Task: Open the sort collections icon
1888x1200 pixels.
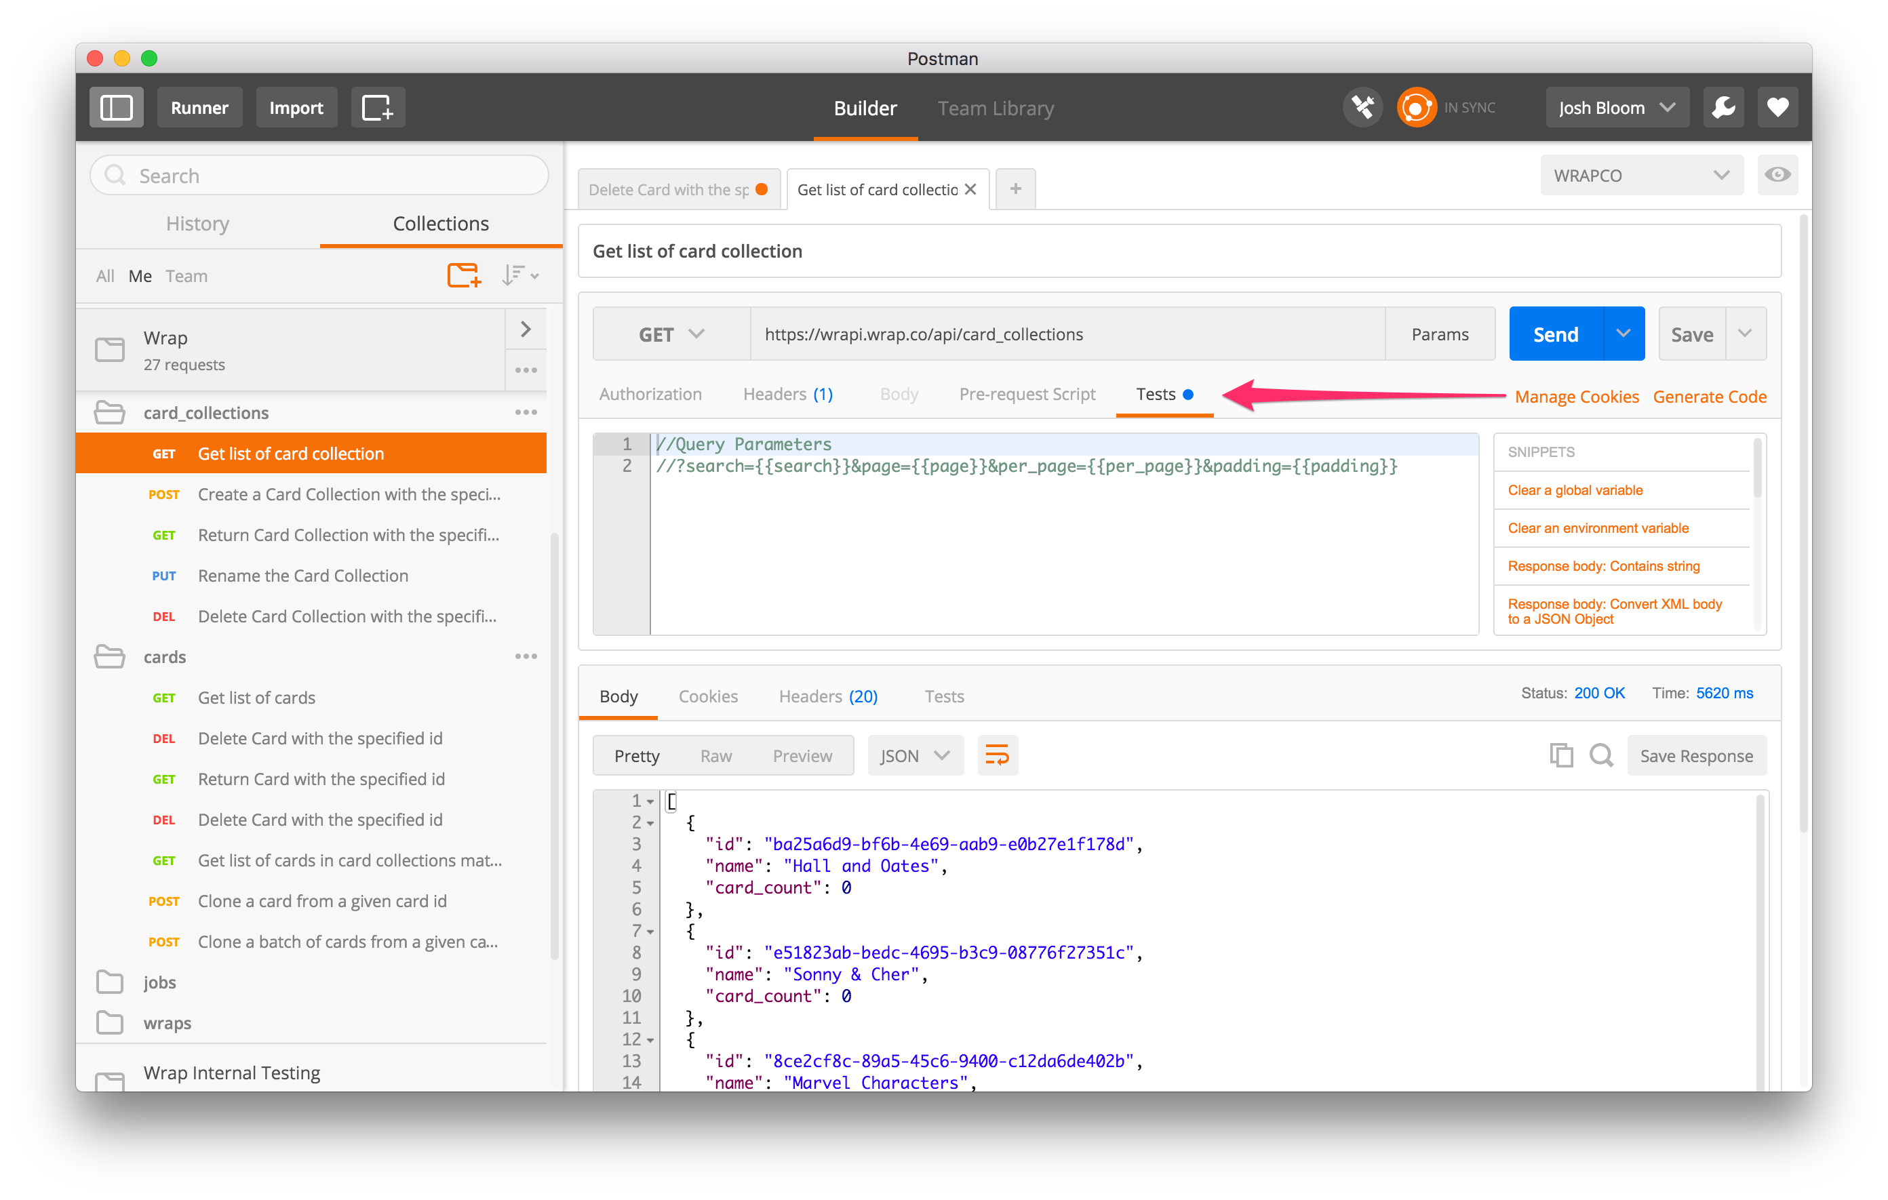Action: (x=521, y=275)
